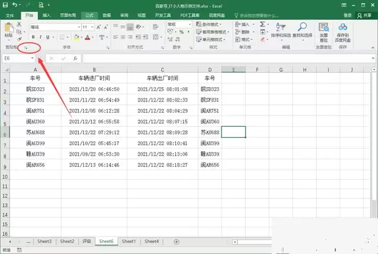Viewport: 378px width, 254px height.
Task: Switch to the Formulas ribbon tab
Action: pos(89,15)
